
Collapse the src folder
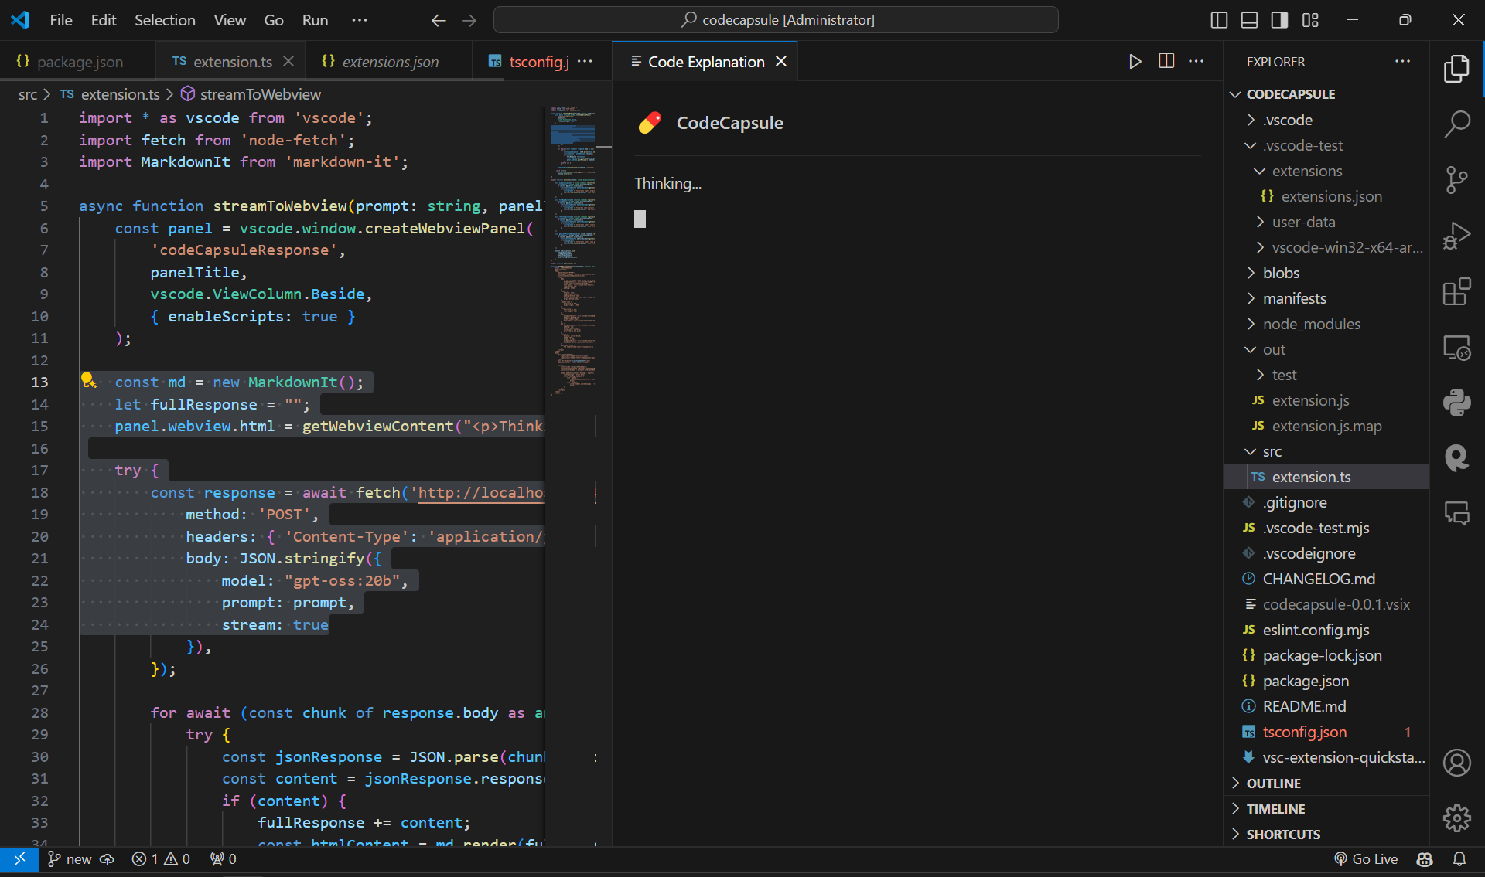[x=1272, y=451]
